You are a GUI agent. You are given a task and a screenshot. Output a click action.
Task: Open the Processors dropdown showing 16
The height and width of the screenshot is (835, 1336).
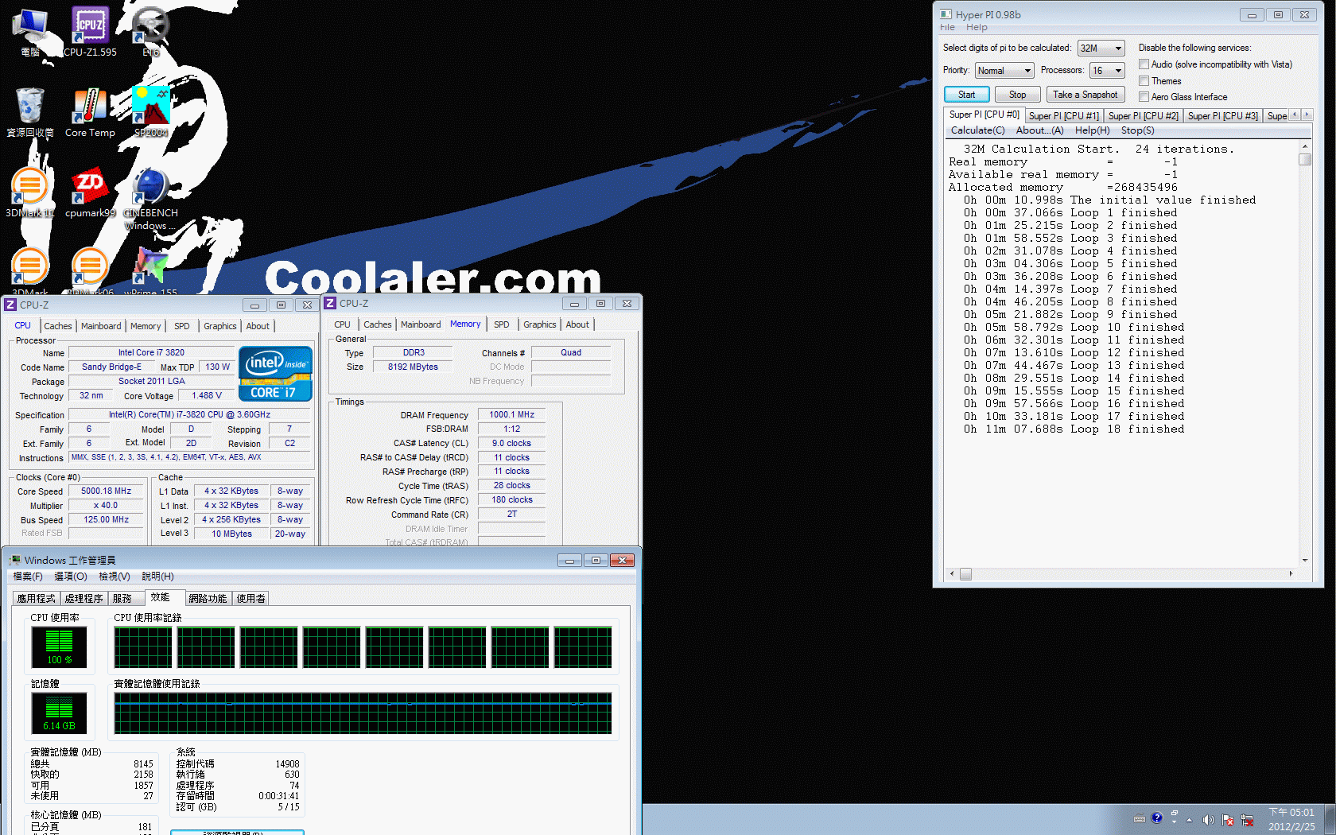click(x=1107, y=71)
